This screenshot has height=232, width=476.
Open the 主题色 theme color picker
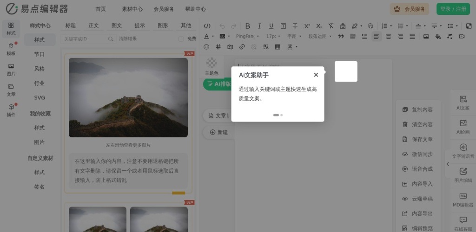tap(212, 66)
